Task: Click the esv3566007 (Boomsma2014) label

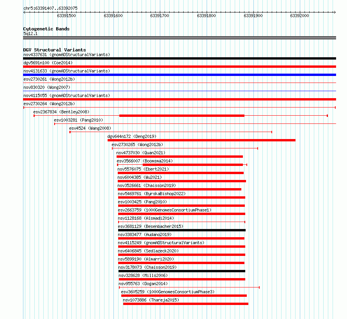Action: pyautogui.click(x=145, y=161)
